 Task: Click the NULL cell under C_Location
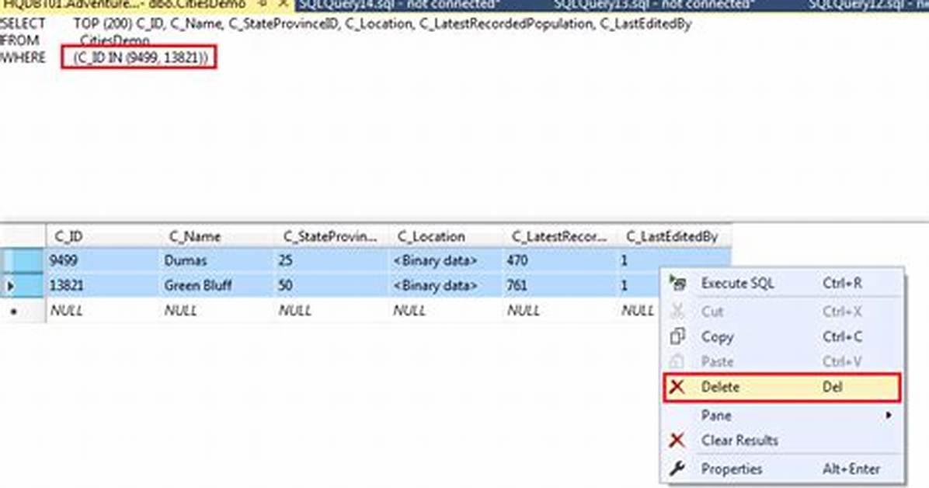446,310
